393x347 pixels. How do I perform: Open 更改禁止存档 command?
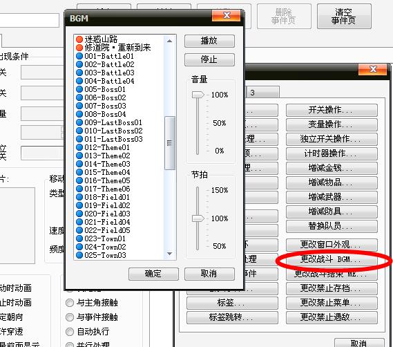tap(332, 288)
